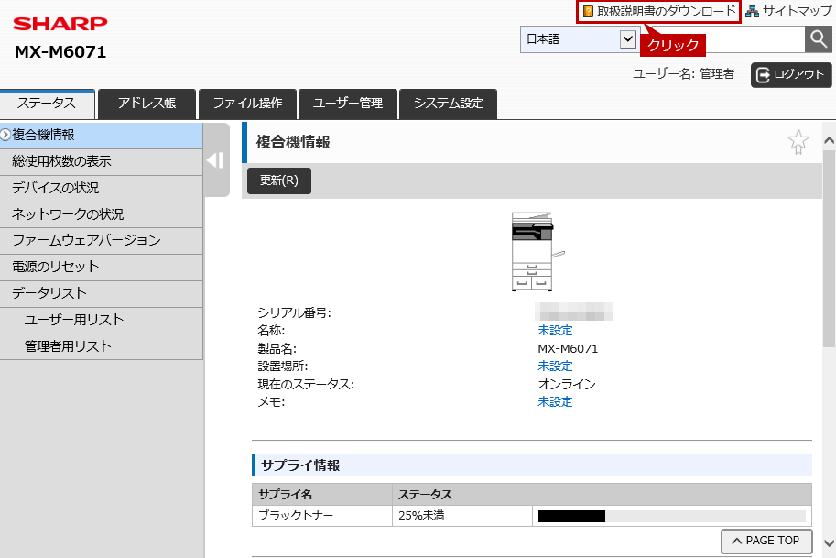Select デバイスの状況 menu item
Image resolution: width=836 pixels, height=558 pixels.
click(102, 188)
